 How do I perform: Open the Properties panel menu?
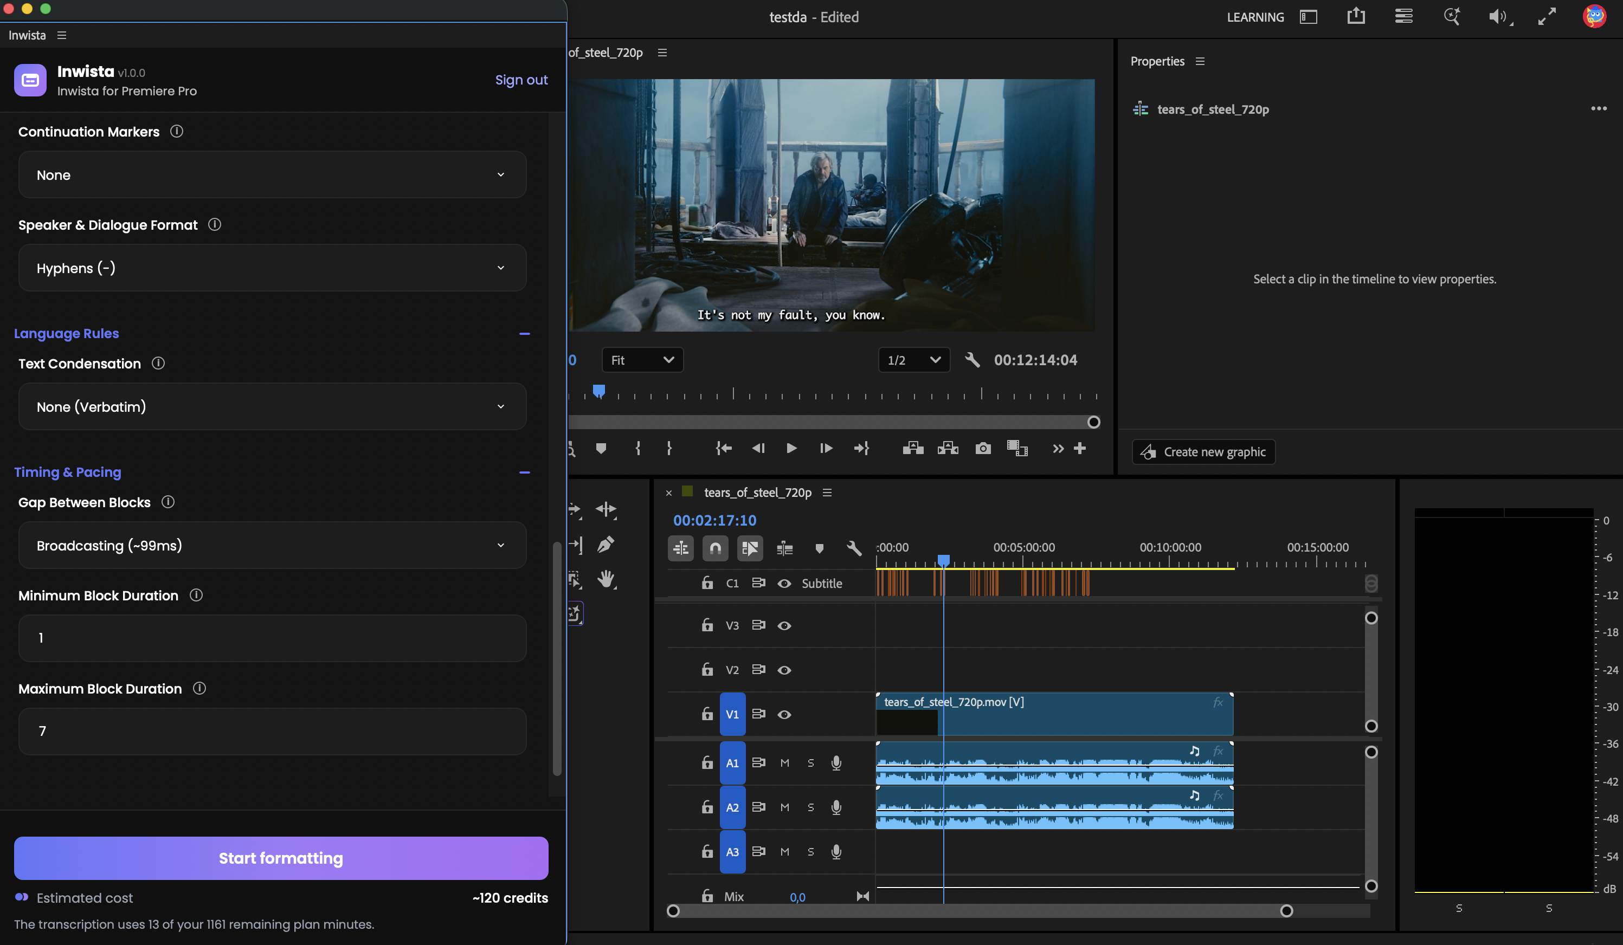1200,61
